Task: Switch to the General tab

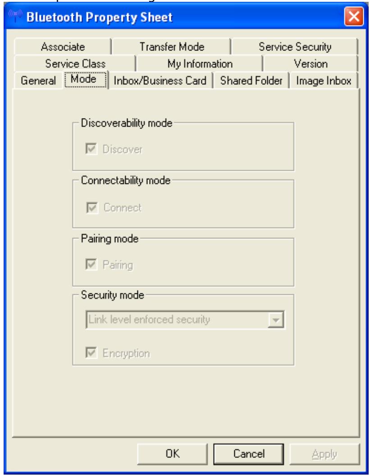Action: tap(38, 78)
